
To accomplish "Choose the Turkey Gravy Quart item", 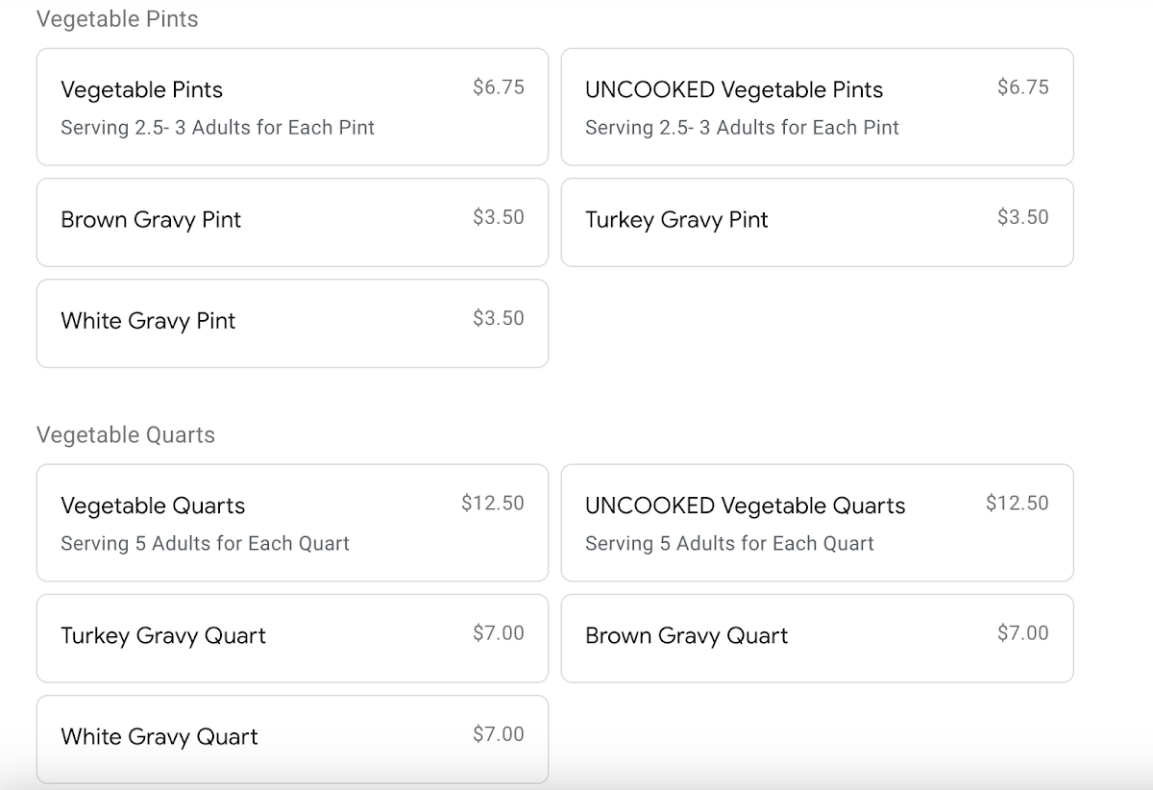I will 292,638.
